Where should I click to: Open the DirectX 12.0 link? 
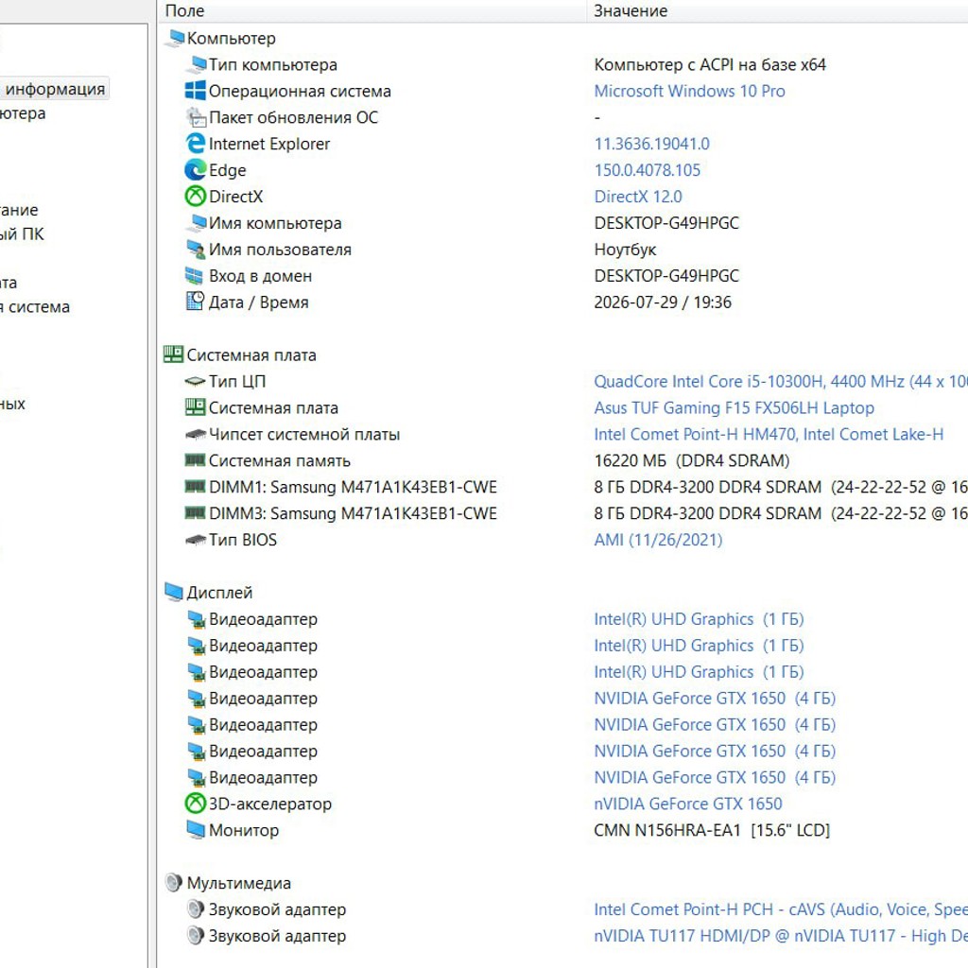point(638,197)
